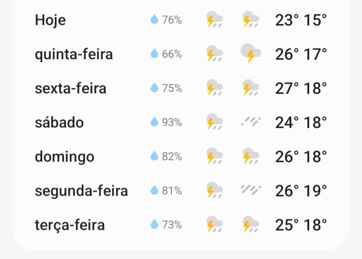Select the sábado day label

pos(59,122)
